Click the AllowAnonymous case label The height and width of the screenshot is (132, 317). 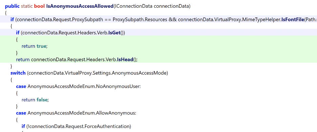click(82, 113)
